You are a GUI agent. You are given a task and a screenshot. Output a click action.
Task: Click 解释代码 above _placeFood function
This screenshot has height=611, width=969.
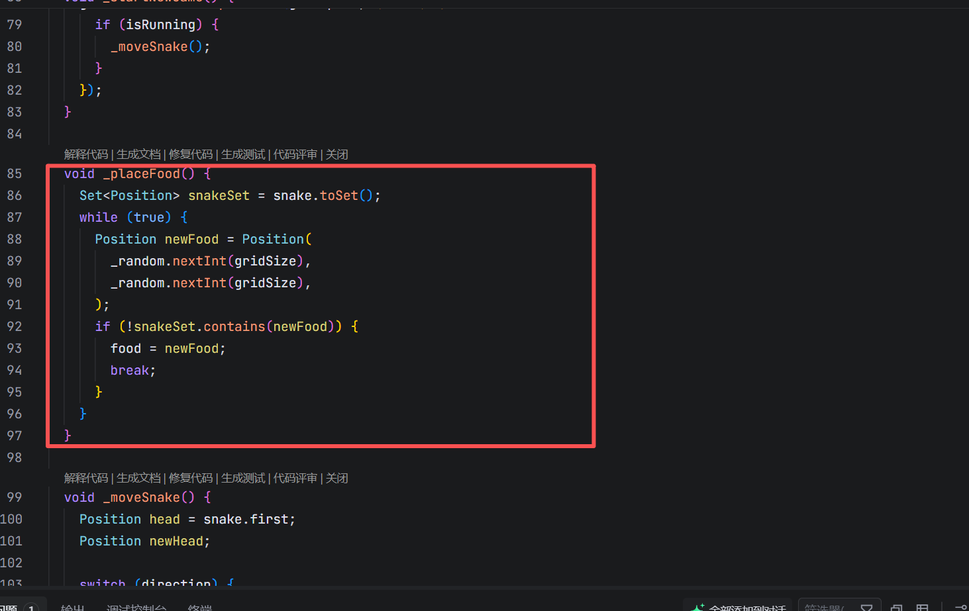[x=86, y=154]
